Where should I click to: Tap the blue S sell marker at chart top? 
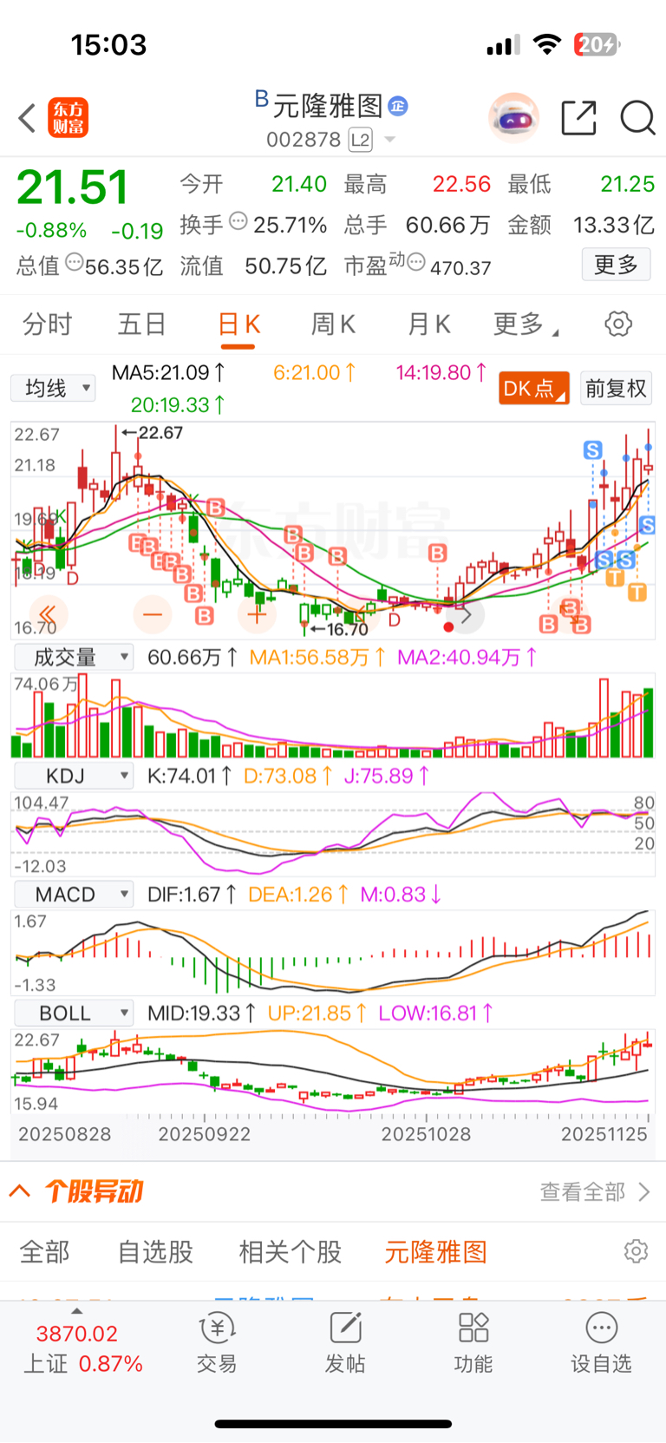pos(593,450)
